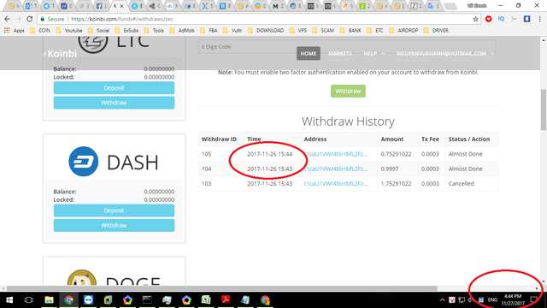This screenshot has height=308, width=547.
Task: Click the green Withdraw button
Action: (x=348, y=92)
